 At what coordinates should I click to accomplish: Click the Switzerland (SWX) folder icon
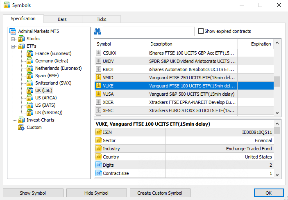click(x=30, y=83)
